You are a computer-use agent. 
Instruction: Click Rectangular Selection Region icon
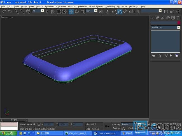59,11
